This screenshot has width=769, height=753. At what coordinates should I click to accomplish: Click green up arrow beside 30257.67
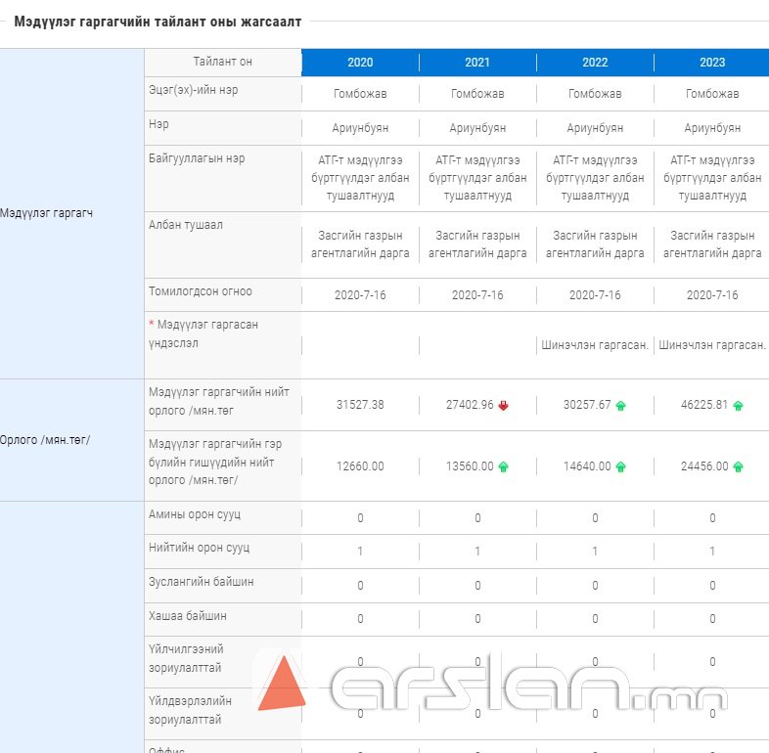621,406
